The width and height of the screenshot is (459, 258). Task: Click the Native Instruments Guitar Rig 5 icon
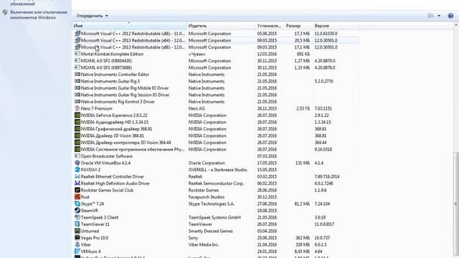click(x=77, y=81)
